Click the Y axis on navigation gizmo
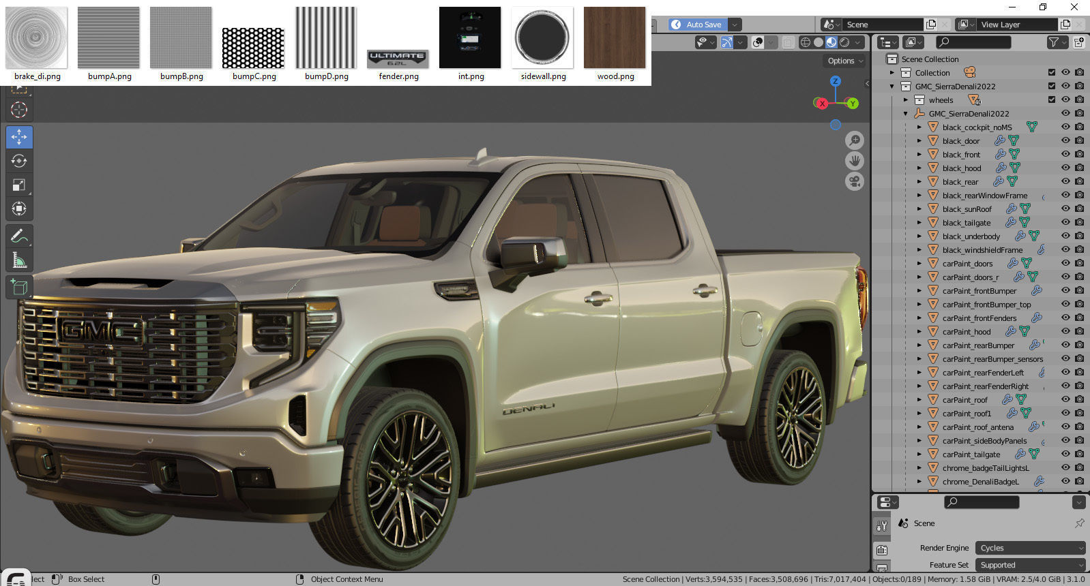Image resolution: width=1090 pixels, height=586 pixels. [x=853, y=104]
